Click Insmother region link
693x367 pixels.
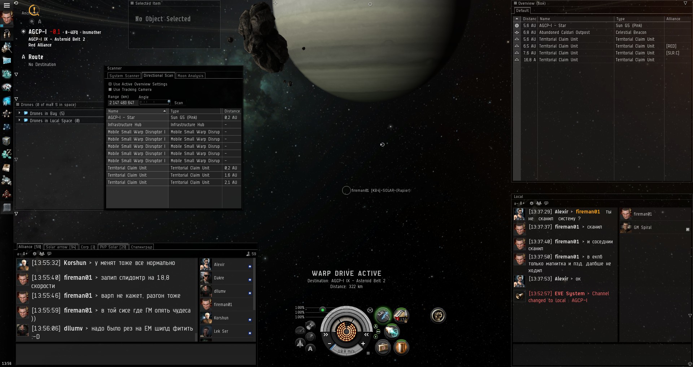point(92,32)
